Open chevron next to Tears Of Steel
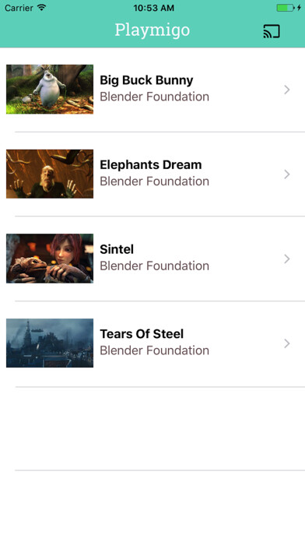Viewport: 305px width, 542px height. (x=286, y=343)
